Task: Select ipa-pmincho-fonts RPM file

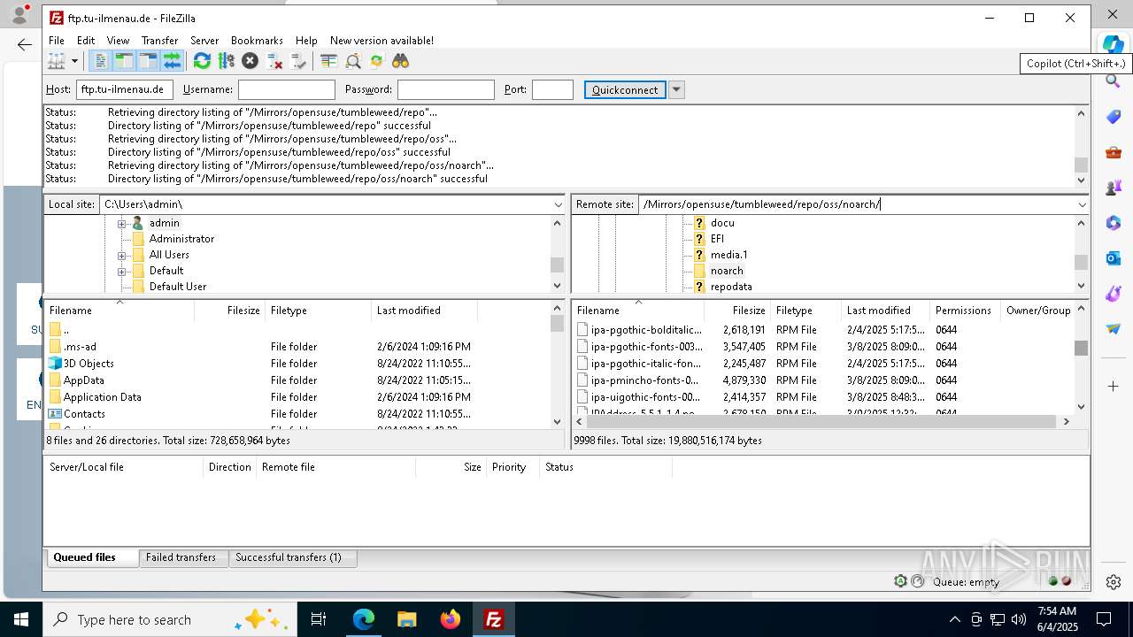Action: 644,380
